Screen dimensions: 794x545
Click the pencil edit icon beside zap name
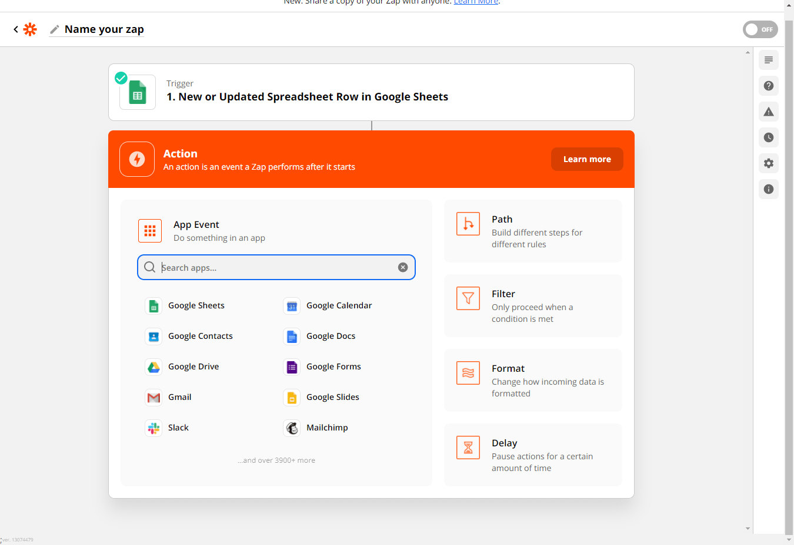pyautogui.click(x=54, y=29)
